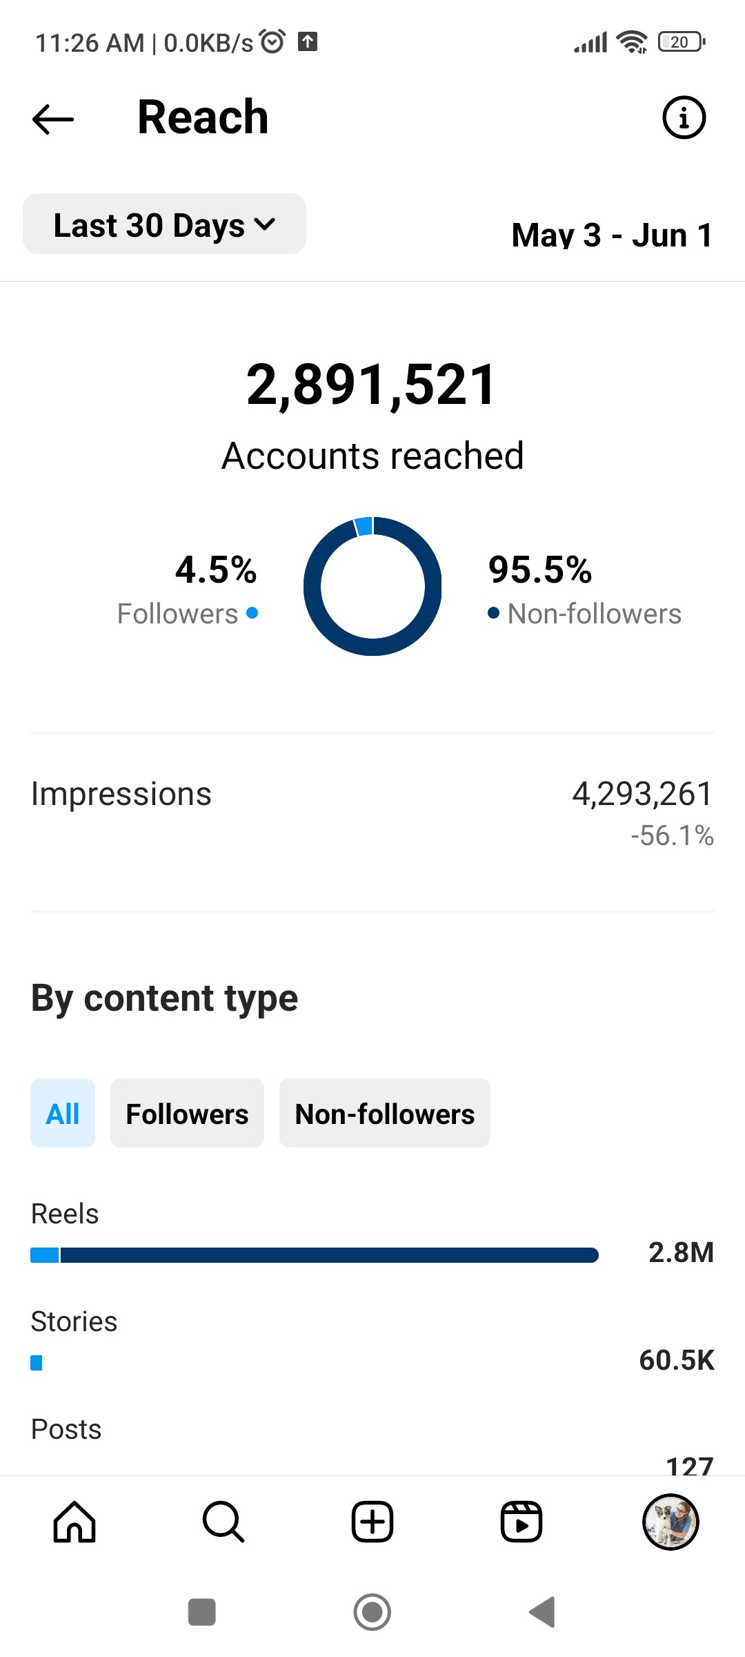745x1657 pixels.
Task: Tap the Android back triangle button
Action: 542,1612
